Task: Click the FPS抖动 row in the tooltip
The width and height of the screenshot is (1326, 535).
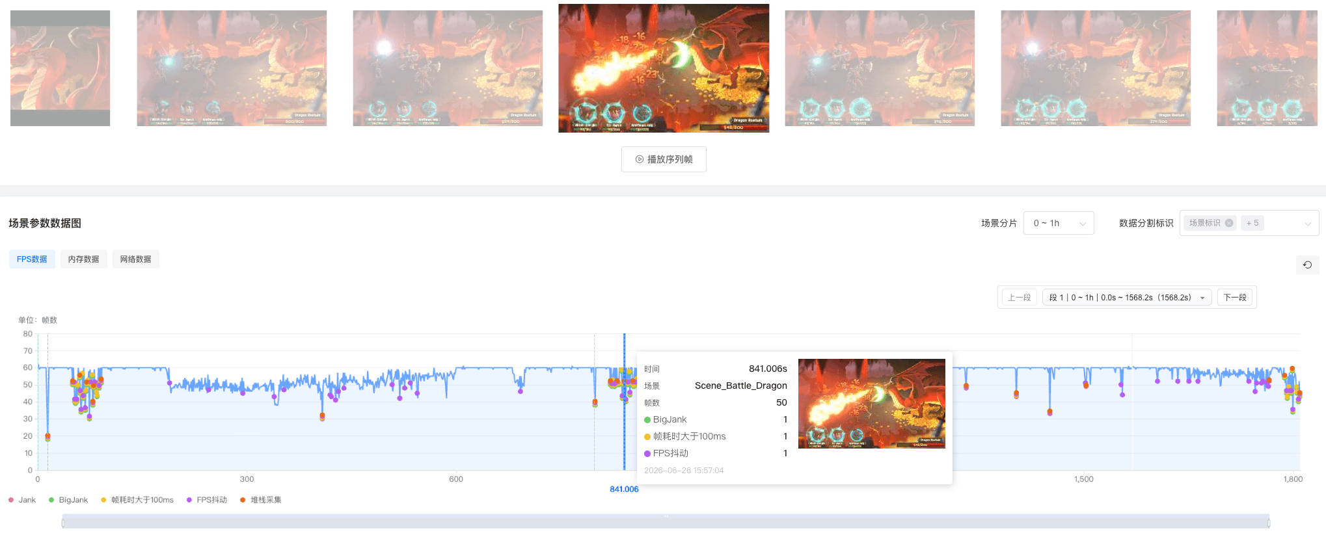Action: (x=716, y=453)
